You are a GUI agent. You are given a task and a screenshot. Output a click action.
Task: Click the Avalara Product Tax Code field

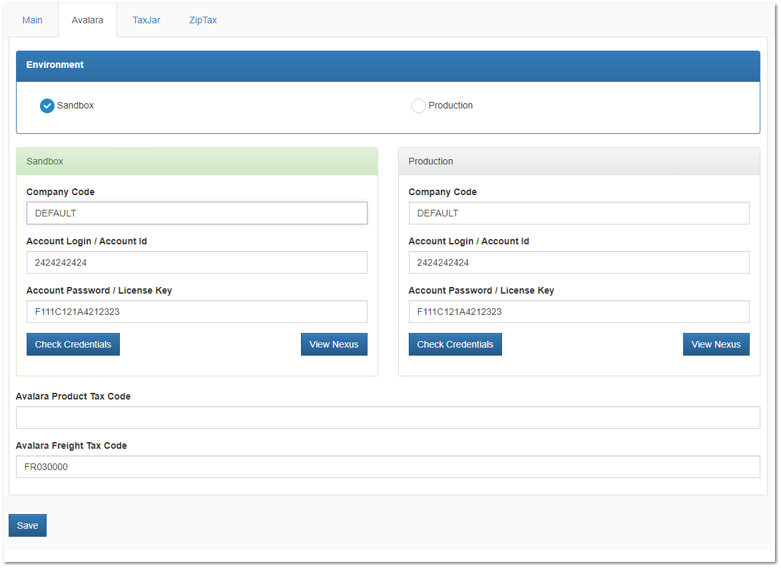388,418
